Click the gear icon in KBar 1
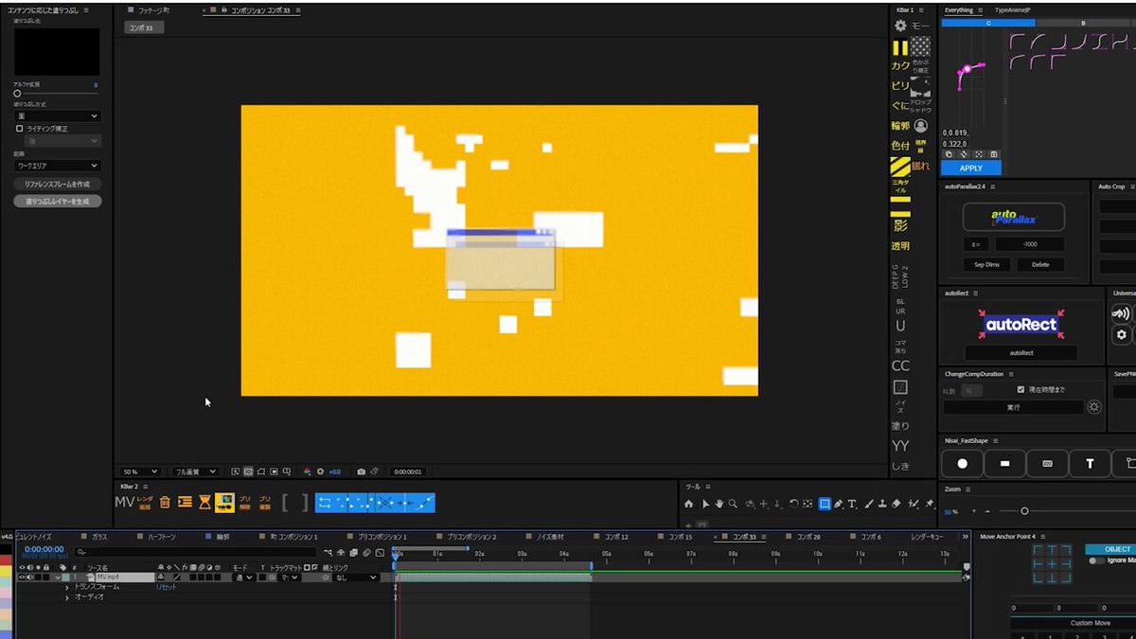Image resolution: width=1136 pixels, height=639 pixels. 900,26
